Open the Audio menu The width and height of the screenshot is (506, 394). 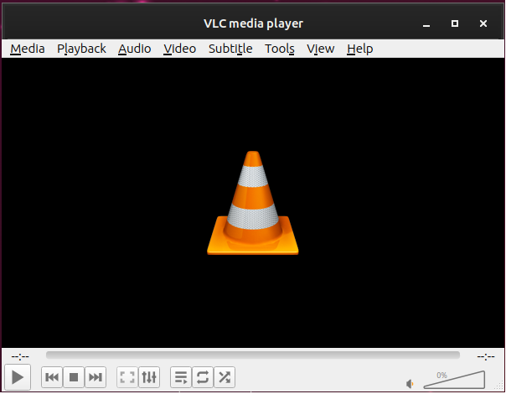135,49
